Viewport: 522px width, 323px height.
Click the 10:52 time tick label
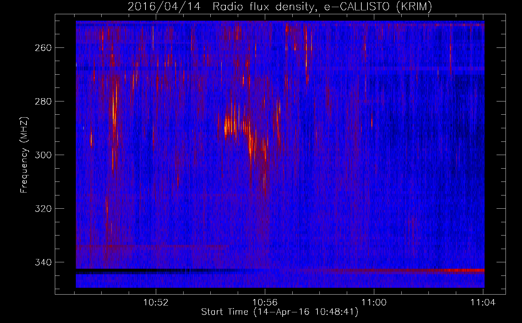tap(156, 303)
